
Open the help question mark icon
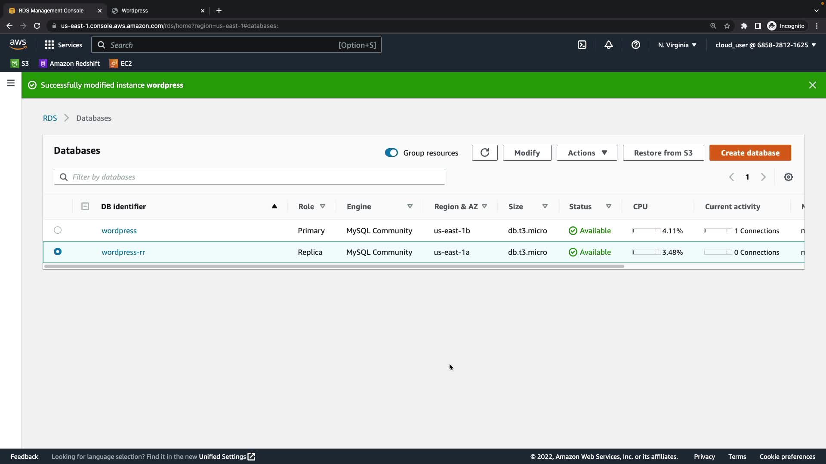coord(635,45)
